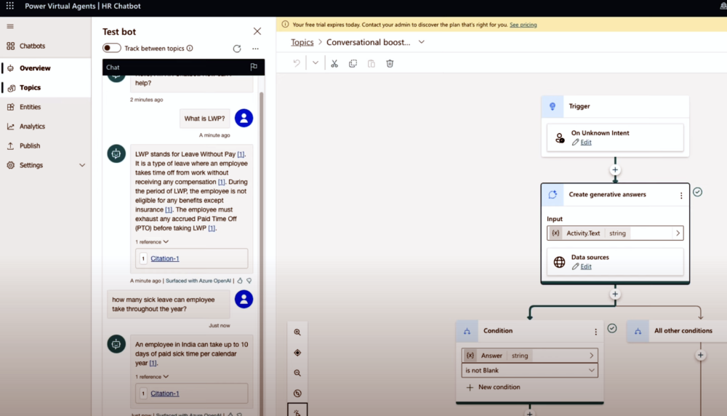Viewport: 727px width, 416px height.
Task: Thumbs up the LWP answer
Action: (x=240, y=280)
